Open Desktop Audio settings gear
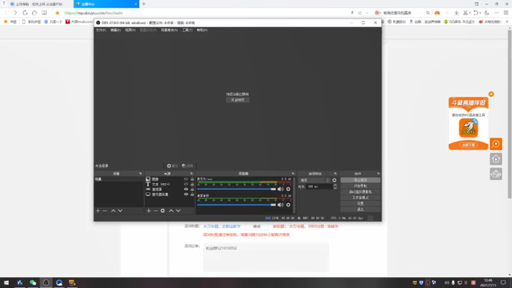The height and width of the screenshot is (288, 512). 288,205
